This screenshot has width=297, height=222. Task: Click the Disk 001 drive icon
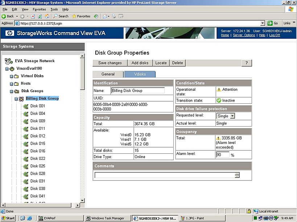(26, 106)
